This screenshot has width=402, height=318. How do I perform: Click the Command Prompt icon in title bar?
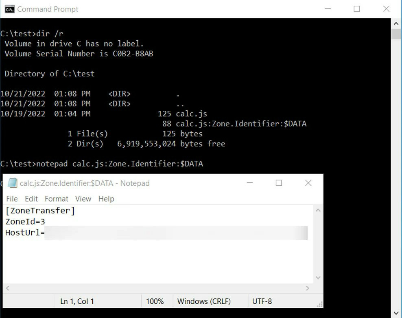coord(9,9)
